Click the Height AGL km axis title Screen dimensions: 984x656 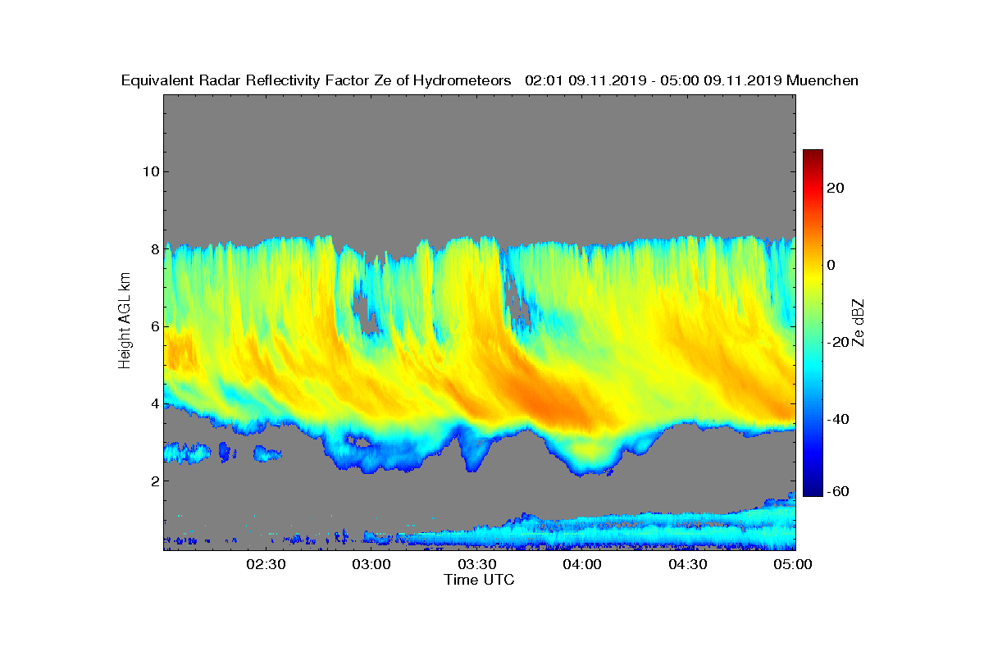[125, 321]
